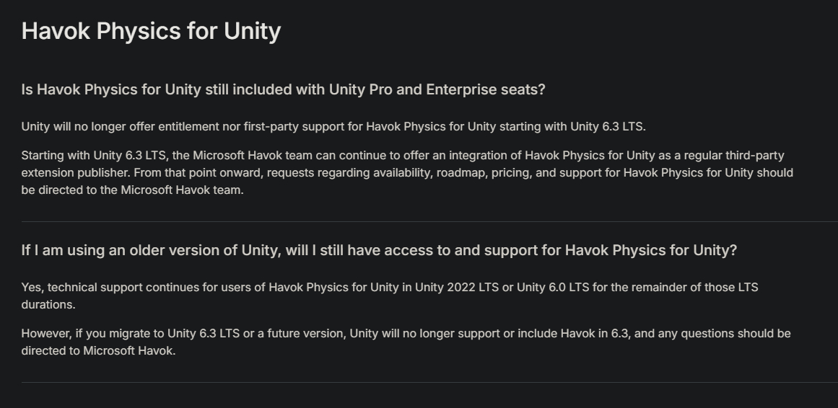This screenshot has width=838, height=408.
Task: Click the question about an older version of Unity
Action: (379, 250)
